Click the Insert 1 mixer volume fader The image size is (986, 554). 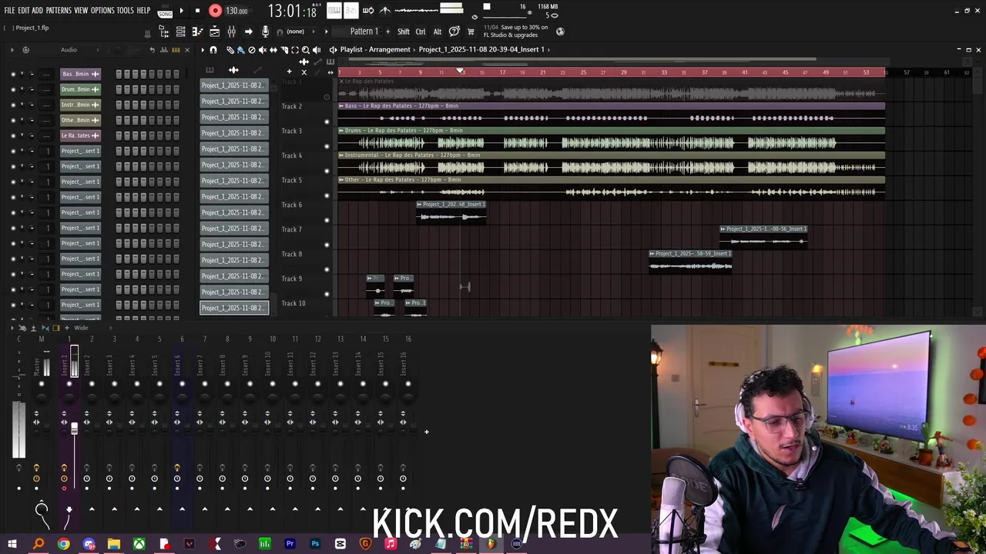tap(74, 428)
